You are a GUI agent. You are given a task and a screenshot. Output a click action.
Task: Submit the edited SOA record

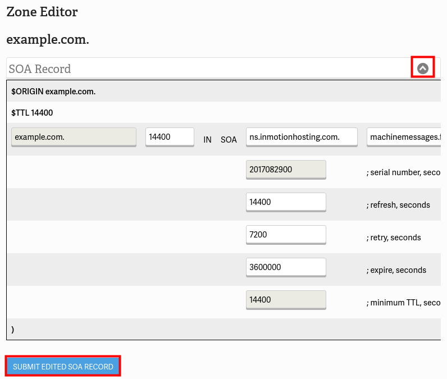click(x=63, y=367)
